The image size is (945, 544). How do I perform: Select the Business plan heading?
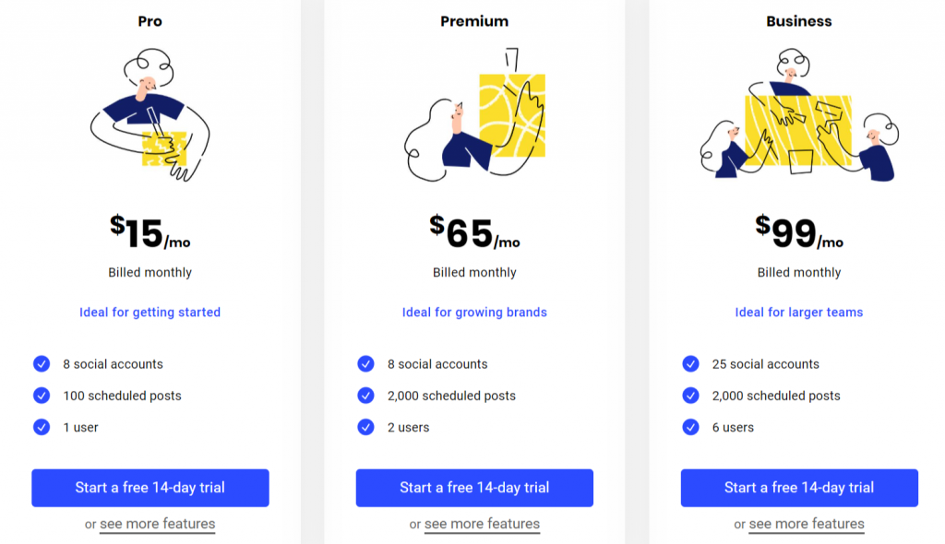798,20
